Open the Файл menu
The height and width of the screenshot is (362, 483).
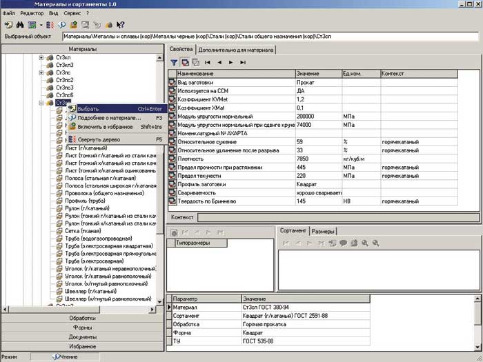pyautogui.click(x=8, y=14)
